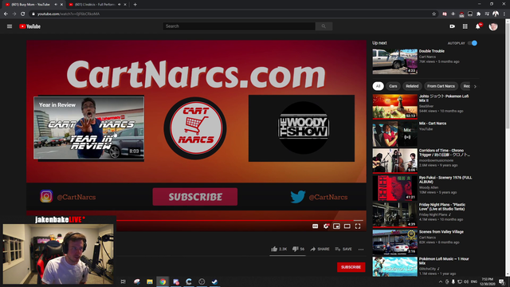Click the search magnifier button

[x=324, y=26]
